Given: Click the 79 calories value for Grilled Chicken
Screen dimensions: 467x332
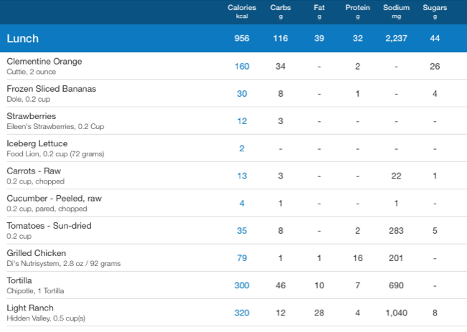Looking at the screenshot, I should coord(242,257).
